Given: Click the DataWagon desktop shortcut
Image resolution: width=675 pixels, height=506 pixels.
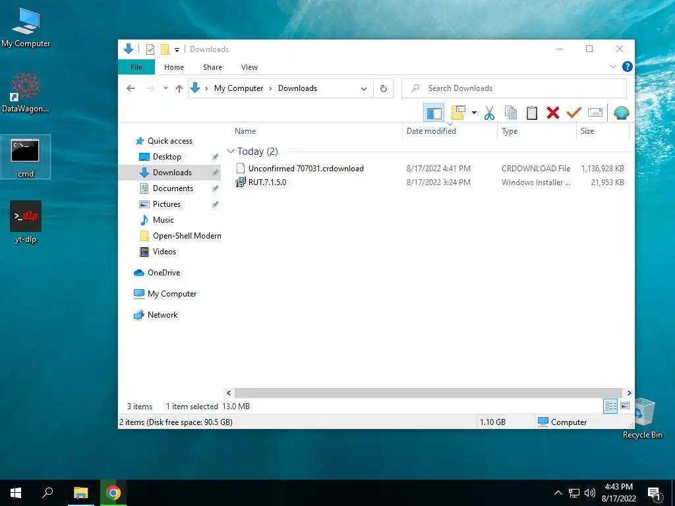Looking at the screenshot, I should coord(26,92).
